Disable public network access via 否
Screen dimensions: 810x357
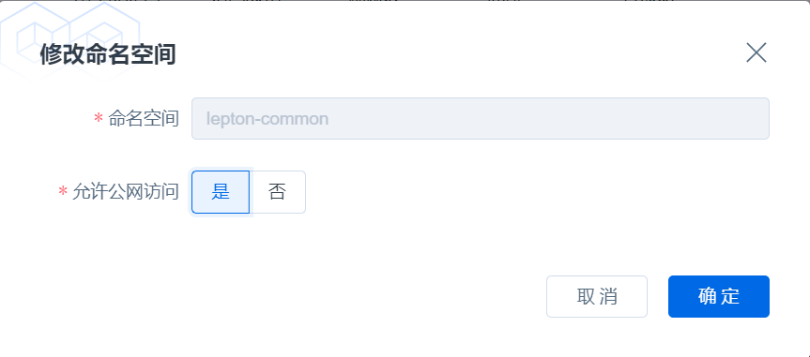click(278, 192)
